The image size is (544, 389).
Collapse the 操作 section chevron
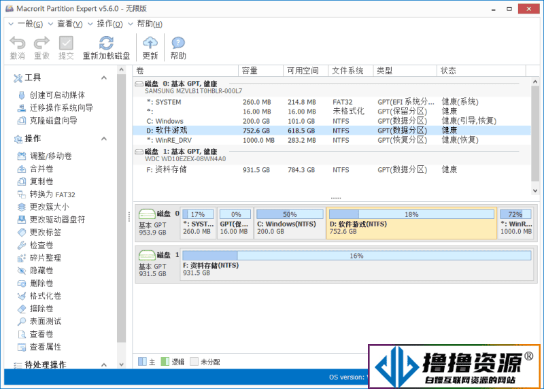(104, 139)
